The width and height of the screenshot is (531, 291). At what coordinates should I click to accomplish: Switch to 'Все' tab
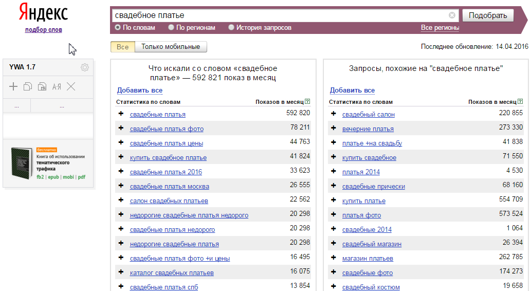click(122, 47)
